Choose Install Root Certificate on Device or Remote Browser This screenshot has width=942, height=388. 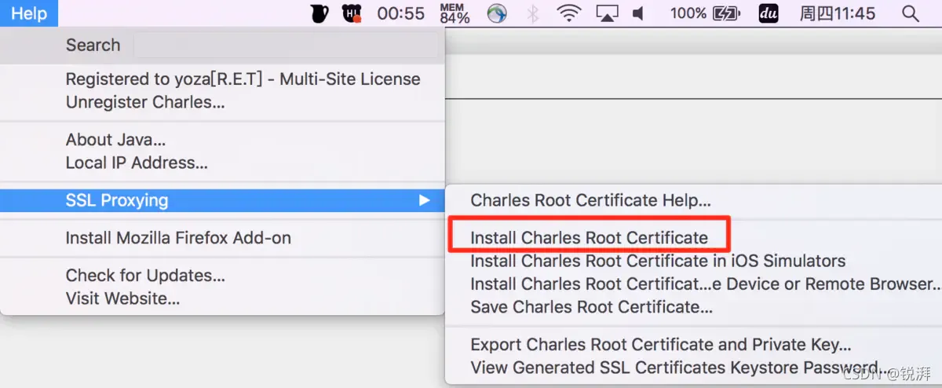click(705, 284)
